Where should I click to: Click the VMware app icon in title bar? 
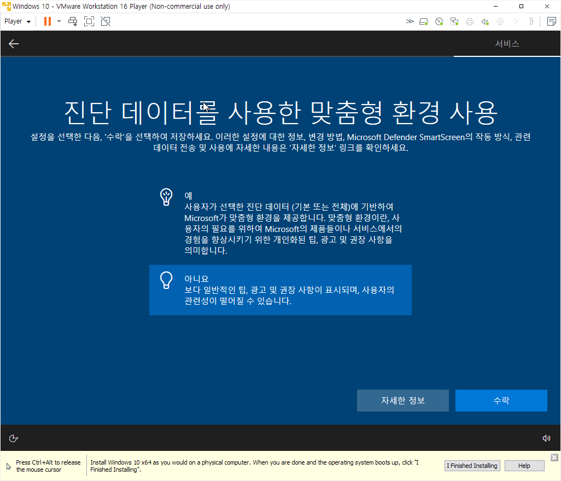(x=7, y=7)
